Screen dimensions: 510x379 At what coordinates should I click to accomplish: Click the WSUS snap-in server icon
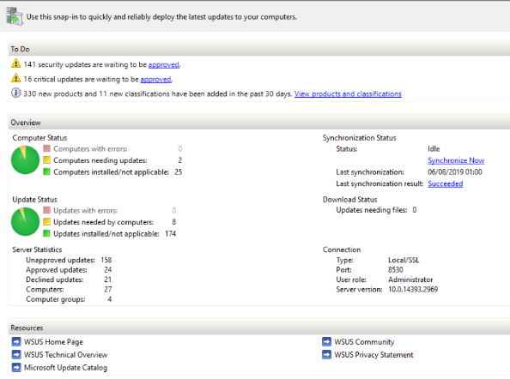pos(15,16)
